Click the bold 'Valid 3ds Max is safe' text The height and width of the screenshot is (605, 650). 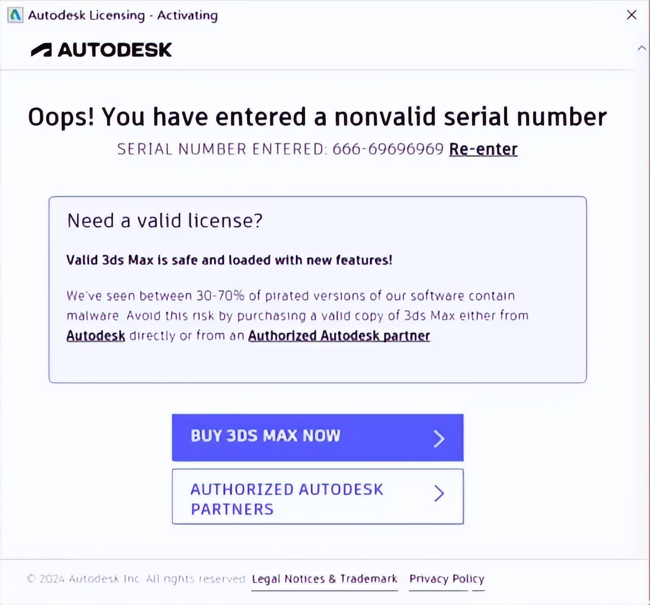[x=229, y=260]
